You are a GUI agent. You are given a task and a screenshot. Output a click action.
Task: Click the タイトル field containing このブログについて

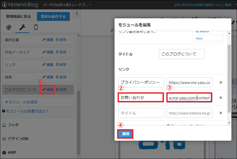pyautogui.click(x=182, y=54)
